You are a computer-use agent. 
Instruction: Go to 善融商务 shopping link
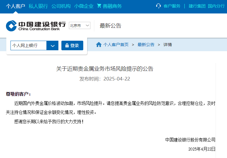pyautogui.click(x=112, y=6)
